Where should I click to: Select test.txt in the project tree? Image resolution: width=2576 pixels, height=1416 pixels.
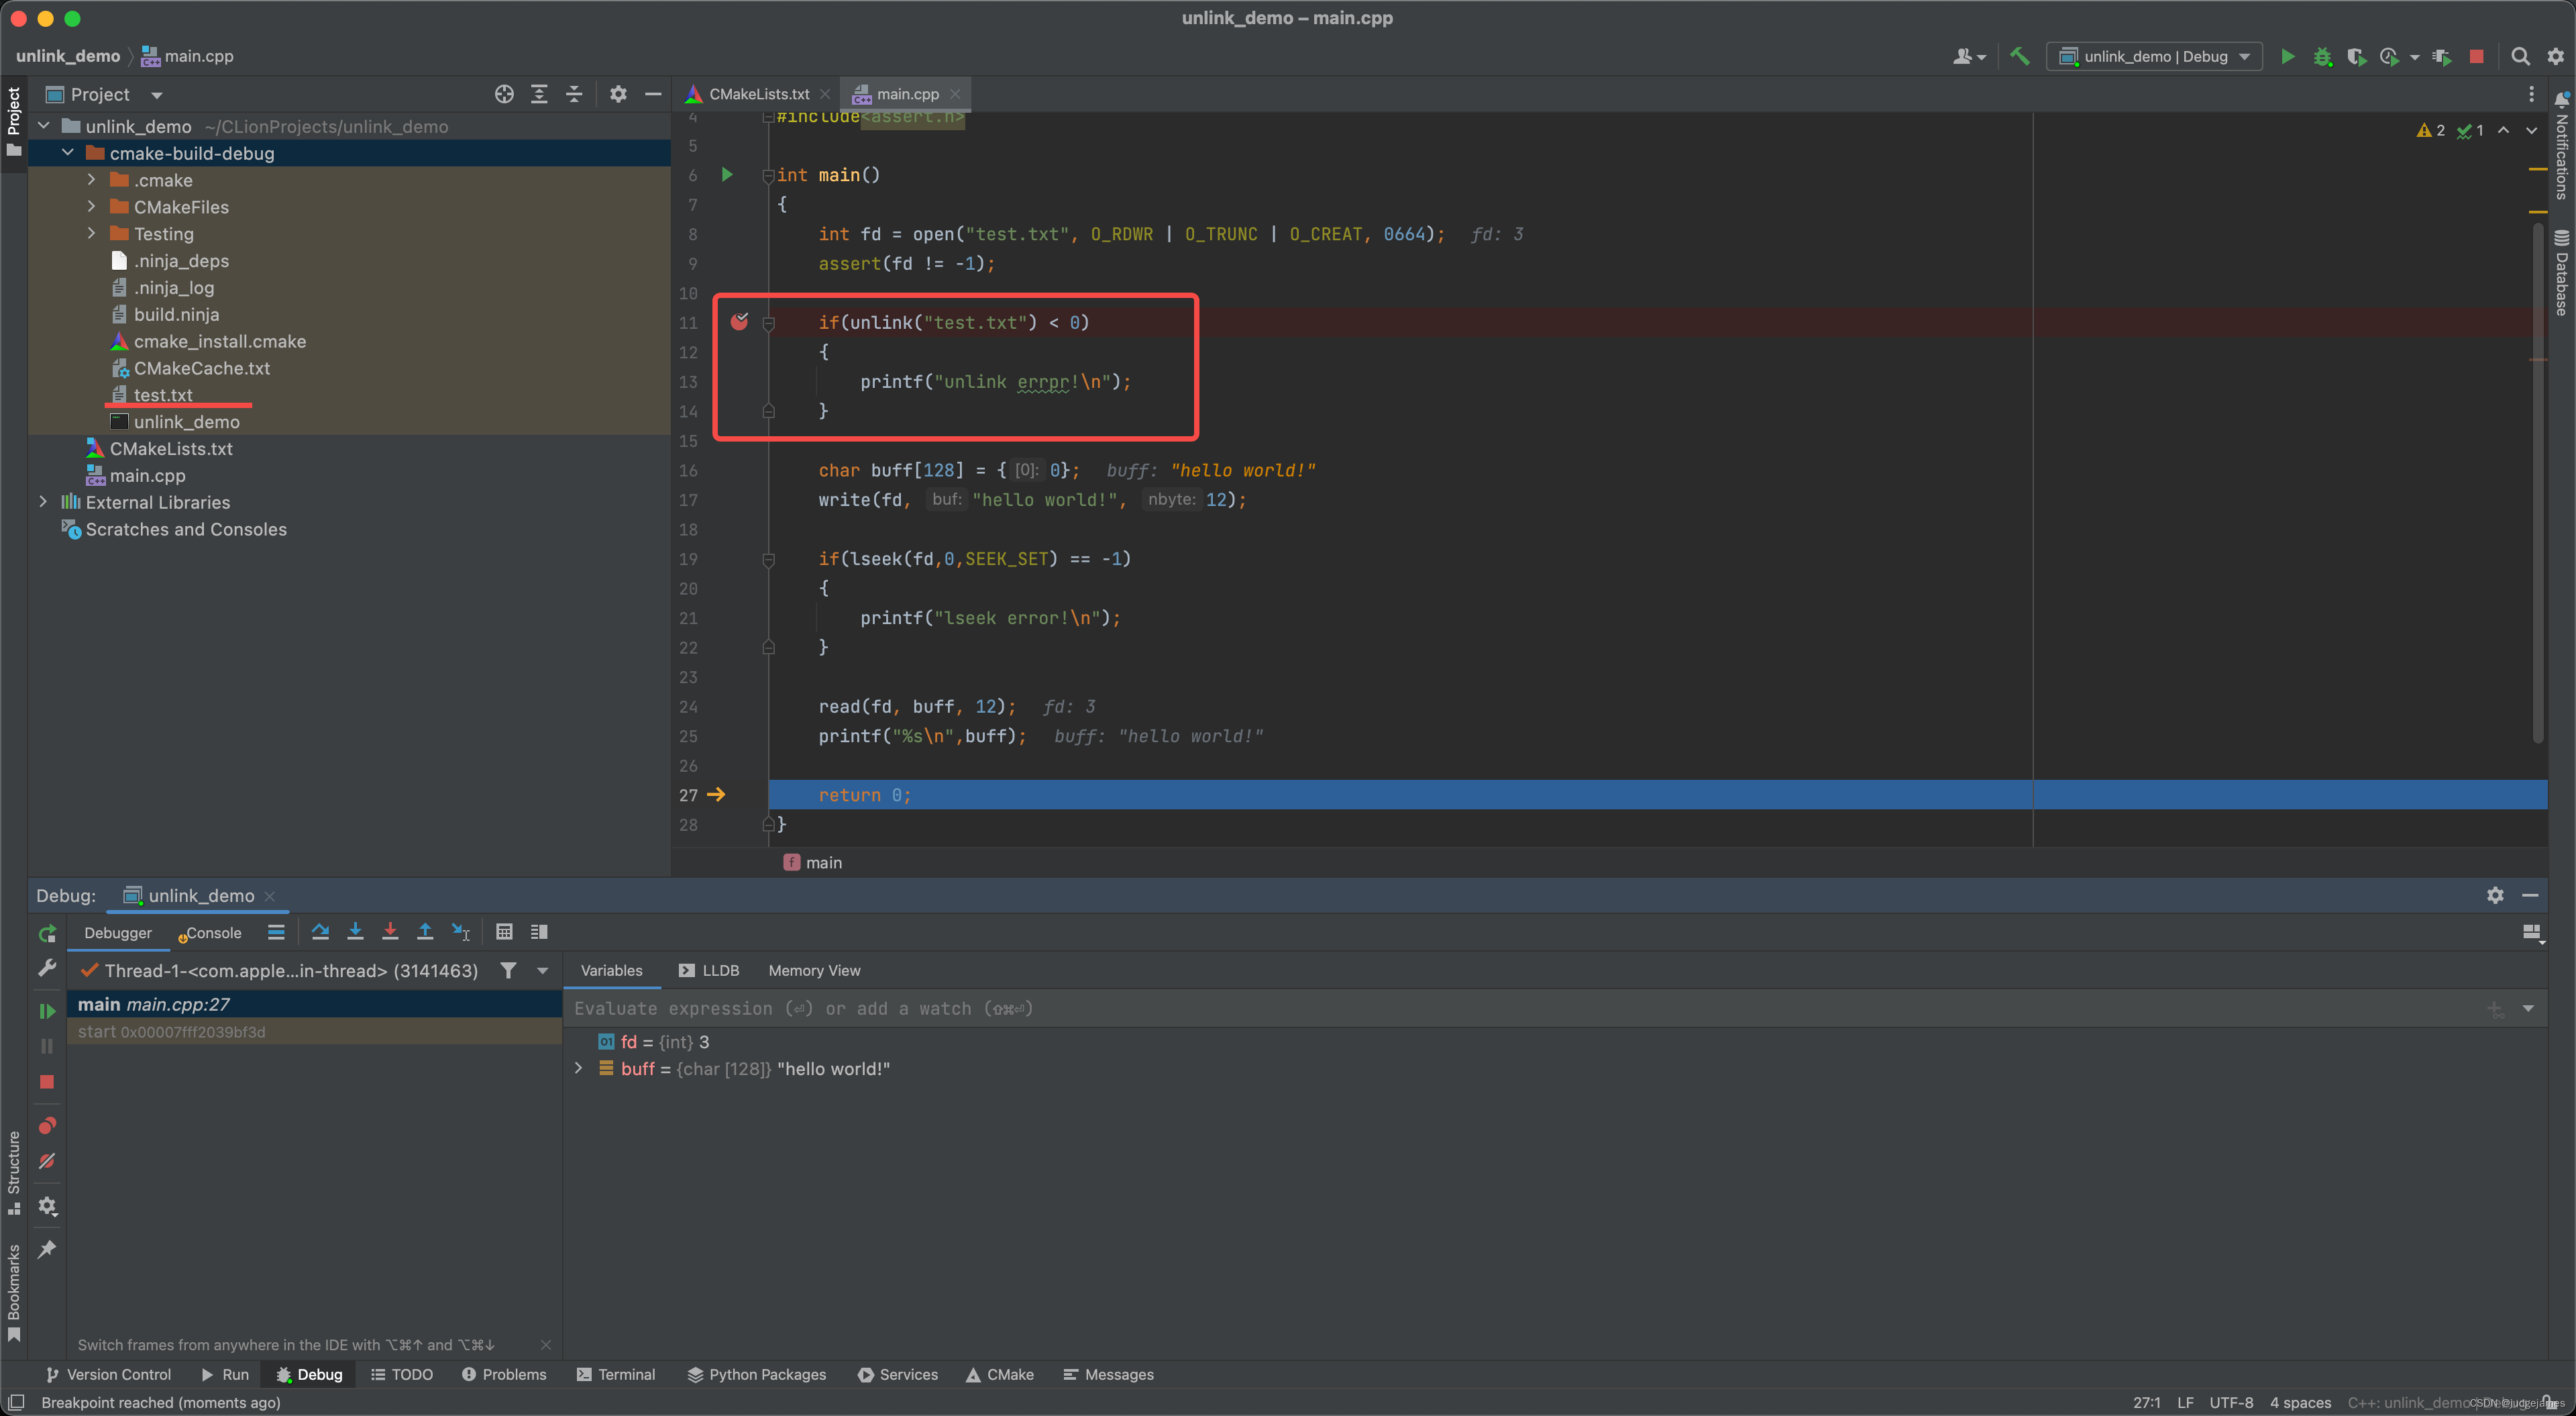click(163, 395)
